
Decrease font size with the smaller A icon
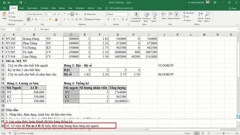(58, 14)
